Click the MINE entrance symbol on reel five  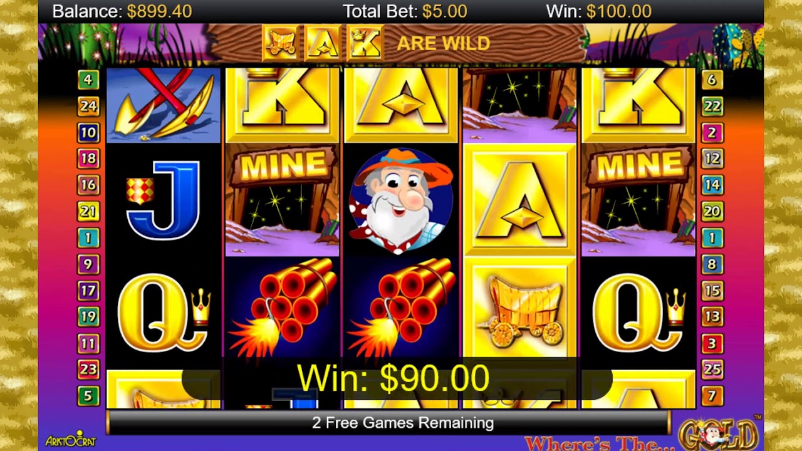pyautogui.click(x=638, y=200)
